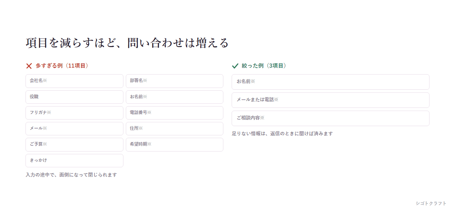Select the フリガナ input field
The width and height of the screenshot is (455, 213).
74,113
